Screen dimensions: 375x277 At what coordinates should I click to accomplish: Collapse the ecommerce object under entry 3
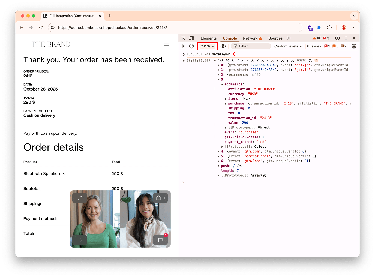pos(222,84)
